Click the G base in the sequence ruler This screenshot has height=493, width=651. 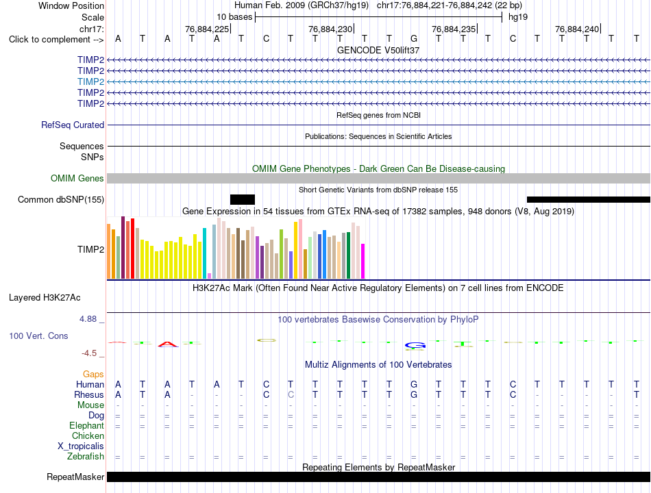414,38
